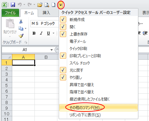Click cell A1
149x121 pixels.
(x=24, y=63)
